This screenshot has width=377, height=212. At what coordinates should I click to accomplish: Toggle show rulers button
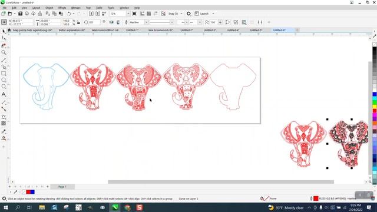click(x=143, y=14)
